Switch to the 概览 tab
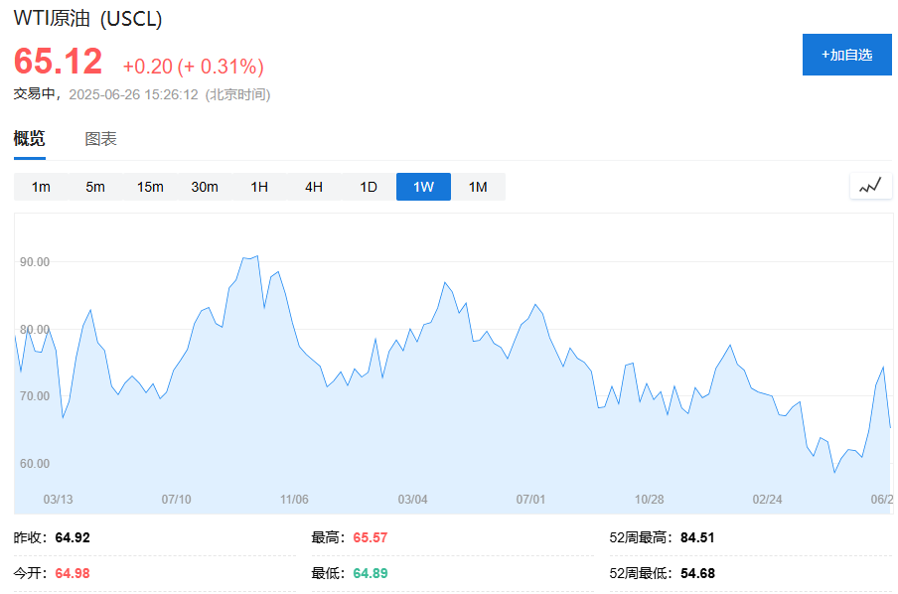Viewport: 898px width, 594px height. tap(29, 139)
